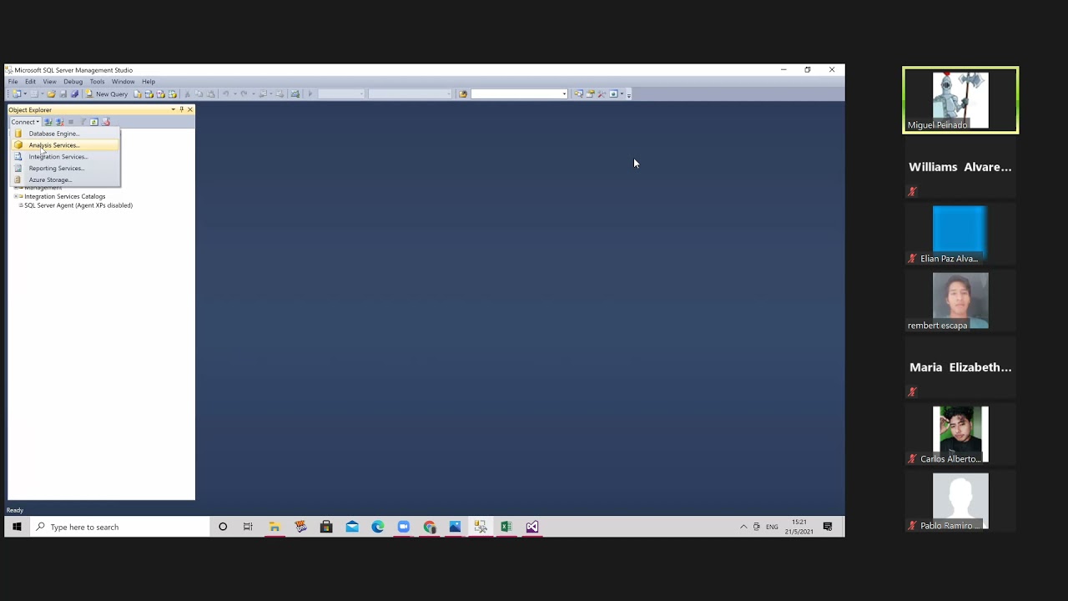Click the Windows Start button
The width and height of the screenshot is (1068, 601).
point(17,527)
